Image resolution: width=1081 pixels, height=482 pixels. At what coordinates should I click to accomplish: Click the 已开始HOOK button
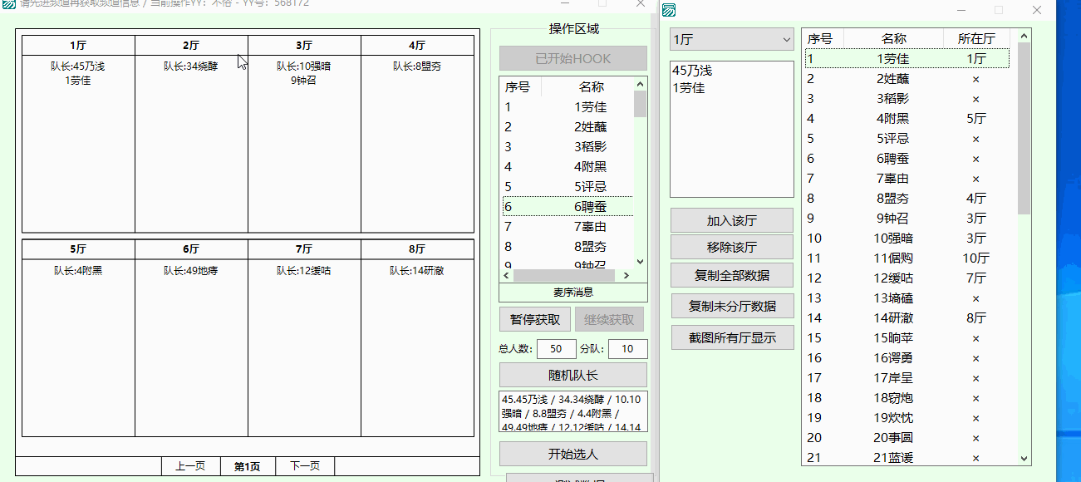tap(573, 58)
